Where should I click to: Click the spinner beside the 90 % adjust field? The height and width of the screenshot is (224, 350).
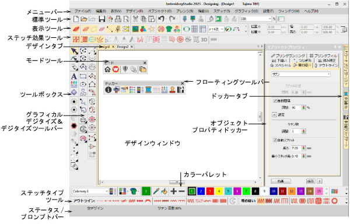[303, 107]
